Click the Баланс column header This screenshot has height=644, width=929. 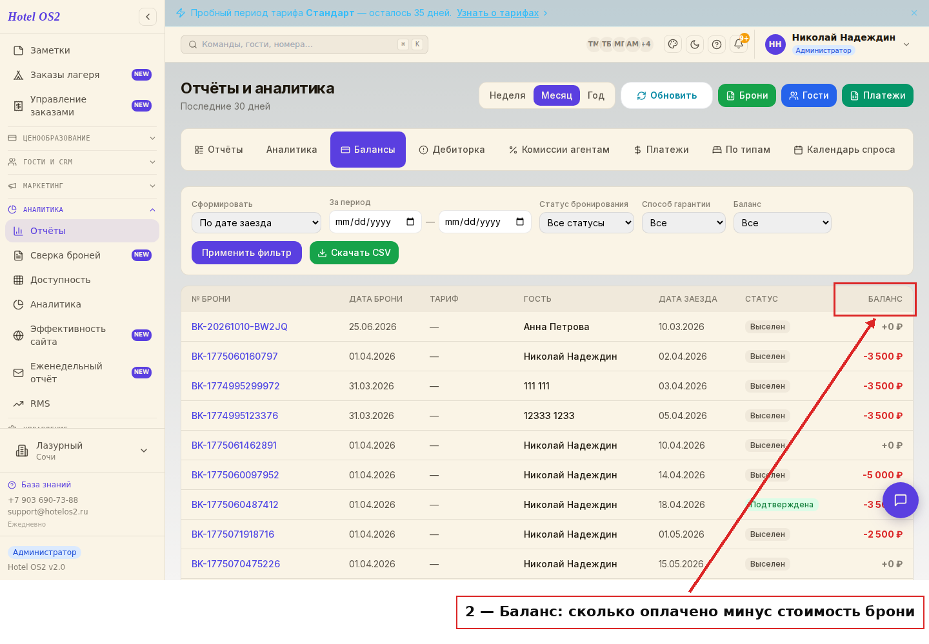pos(885,299)
